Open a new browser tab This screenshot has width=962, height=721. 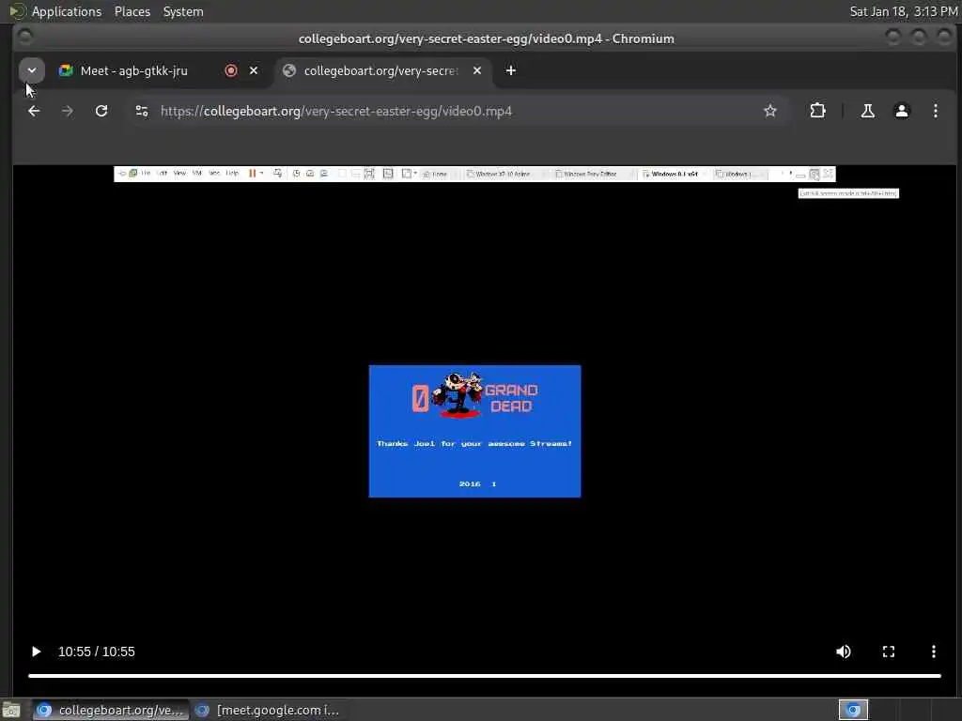(510, 70)
